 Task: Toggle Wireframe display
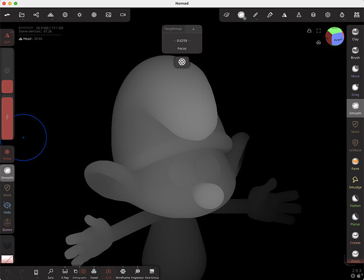(x=123, y=273)
